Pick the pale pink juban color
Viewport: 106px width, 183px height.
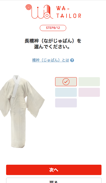(x=89, y=92)
